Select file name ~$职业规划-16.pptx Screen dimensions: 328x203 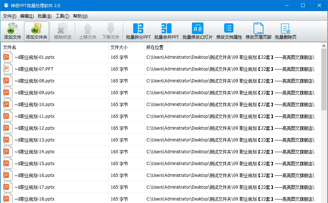click(35, 175)
